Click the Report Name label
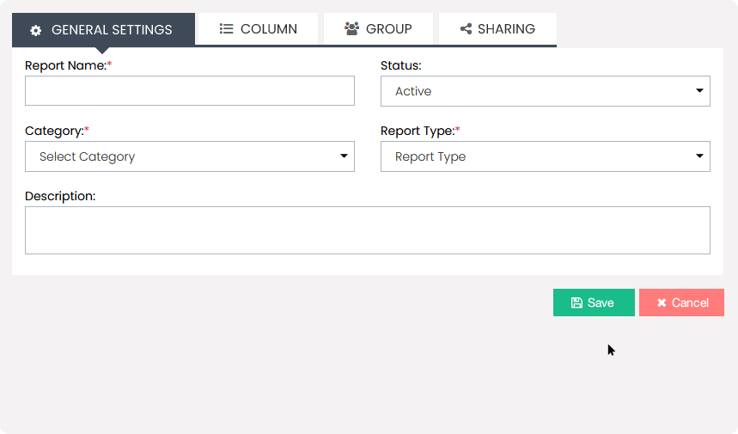This screenshot has height=434, width=738. point(68,65)
